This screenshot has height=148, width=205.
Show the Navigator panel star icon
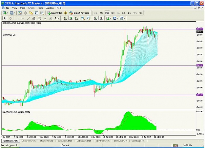(x=31, y=13)
